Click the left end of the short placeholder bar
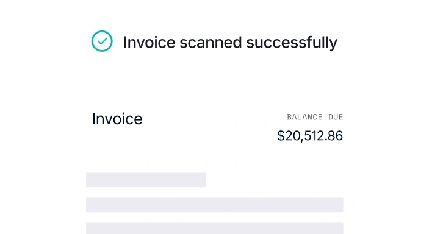The image size is (432, 234). [88, 180]
